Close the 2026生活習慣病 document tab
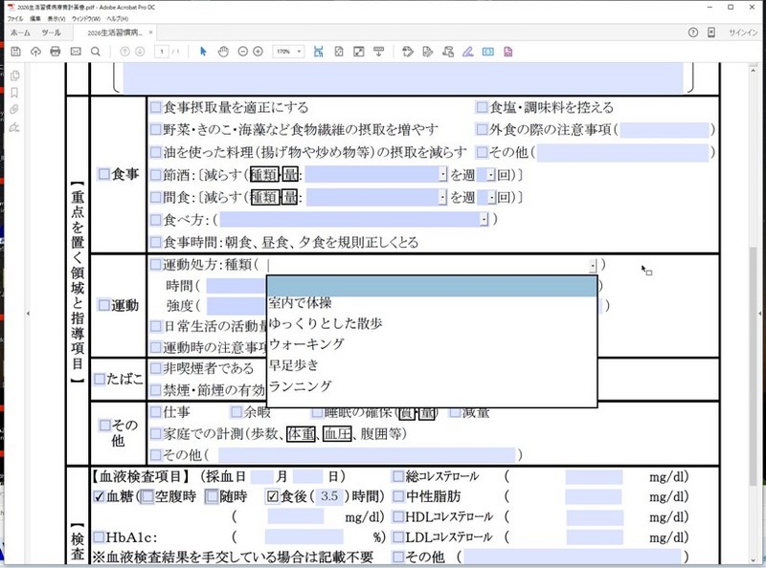Image resolution: width=766 pixels, height=568 pixels. [x=151, y=33]
